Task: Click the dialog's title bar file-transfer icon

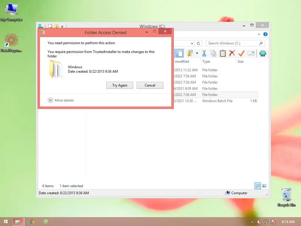Action: [x=43, y=32]
